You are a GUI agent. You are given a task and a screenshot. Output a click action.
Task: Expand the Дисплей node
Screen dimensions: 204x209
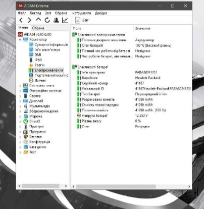coord(20,101)
